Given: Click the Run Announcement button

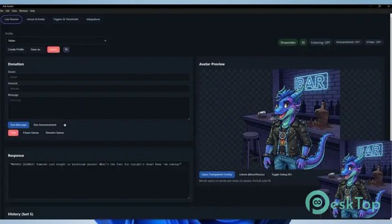Looking at the screenshot, I should (x=45, y=125).
